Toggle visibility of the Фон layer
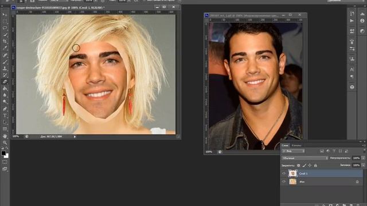 click(284, 181)
